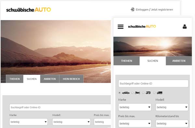The height and width of the screenshot is (128, 195).
Task: Open the Modell dropdown in desktop view
Action: (x=71, y=122)
